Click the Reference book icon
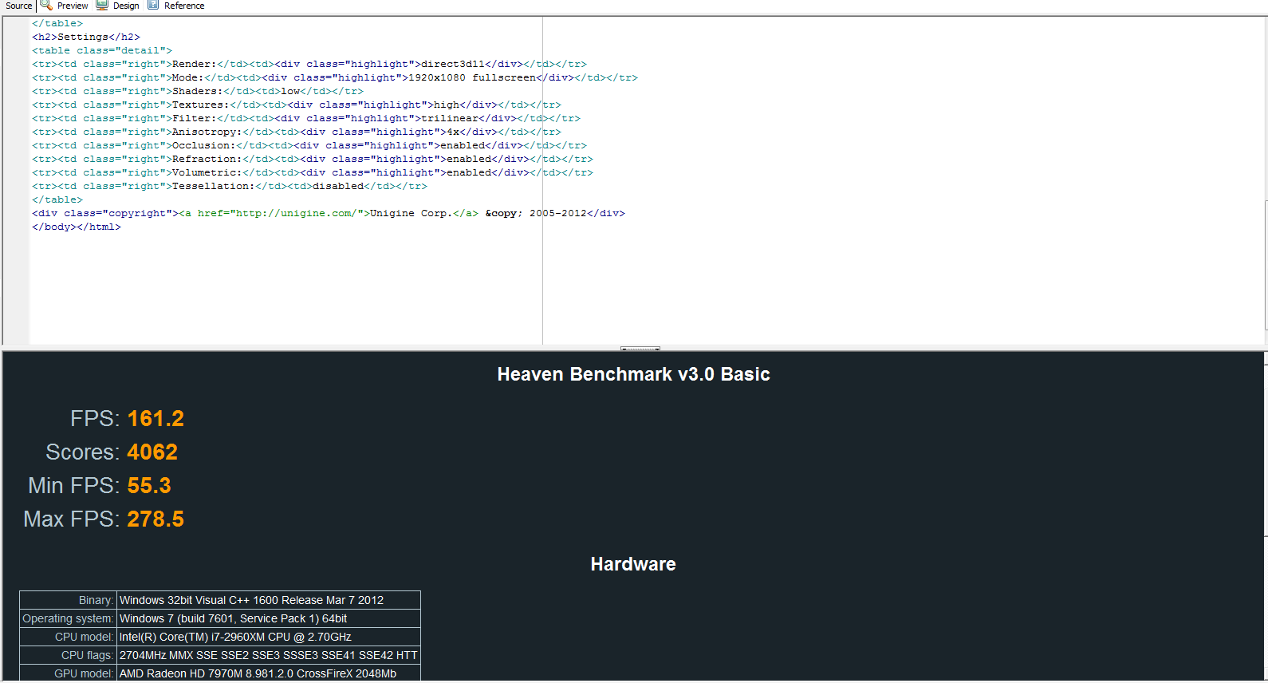1268x683 pixels. tap(153, 5)
